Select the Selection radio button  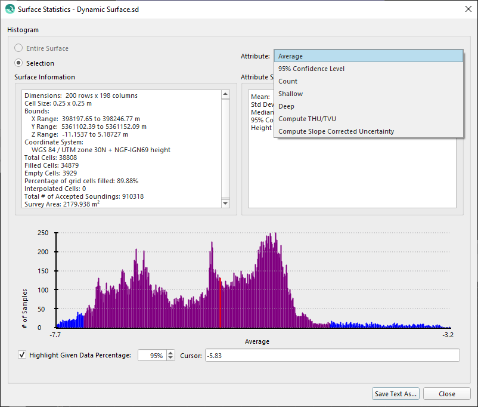(x=20, y=63)
